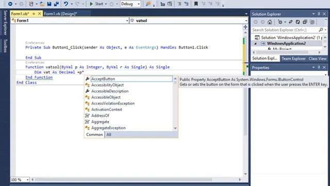
Task: Switch IntelliSense to the All tab
Action: point(109,134)
